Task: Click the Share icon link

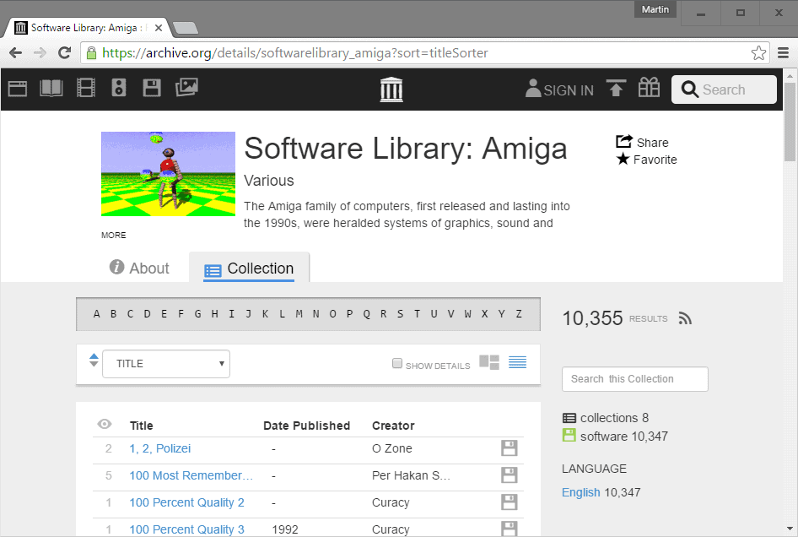Action: pos(642,142)
